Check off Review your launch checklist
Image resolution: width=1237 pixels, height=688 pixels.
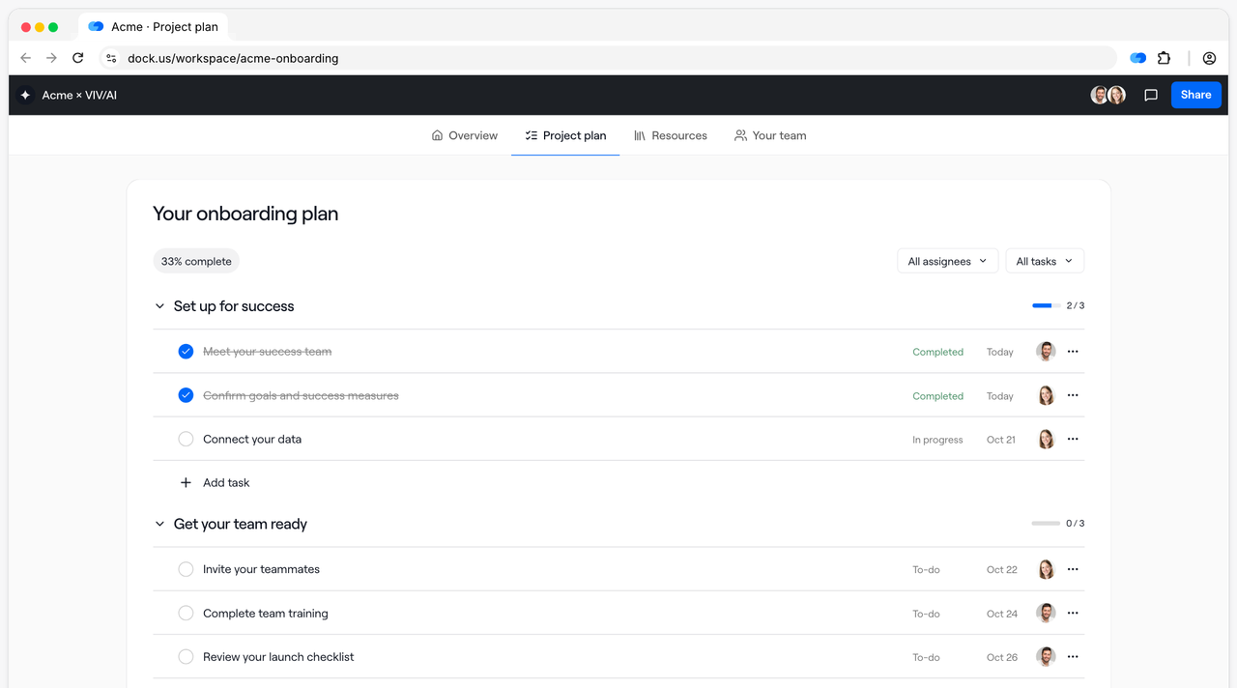186,656
